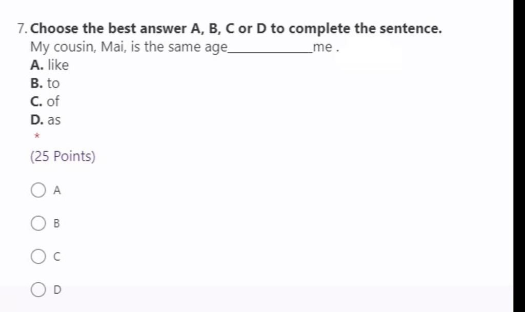This screenshot has height=312, width=525.
Task: Click the letter B label beside radio
Action: (56, 223)
